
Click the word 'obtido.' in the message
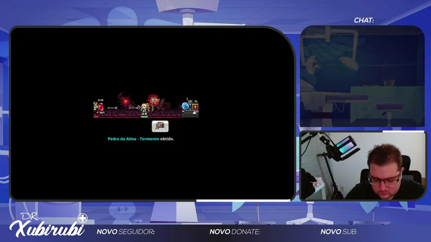tap(167, 139)
